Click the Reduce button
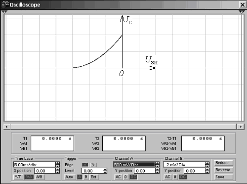The height and width of the screenshot is (184, 247). point(223,163)
